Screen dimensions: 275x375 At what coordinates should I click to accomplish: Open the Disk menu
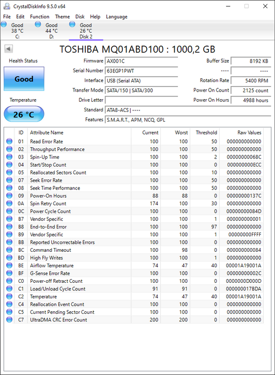pos(80,17)
